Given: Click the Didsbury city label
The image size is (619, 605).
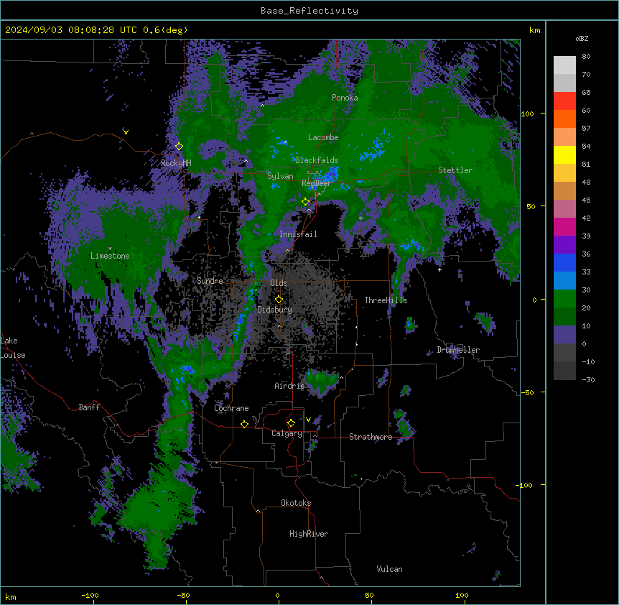Looking at the screenshot, I should pyautogui.click(x=275, y=310).
